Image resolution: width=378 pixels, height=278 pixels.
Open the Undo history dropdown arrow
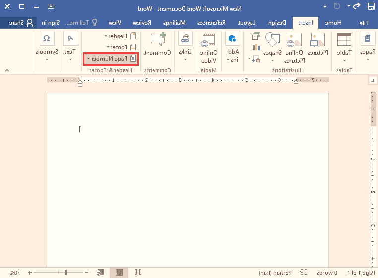coord(349,6)
